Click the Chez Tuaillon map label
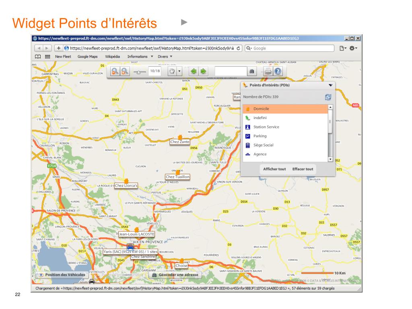This screenshot has height=309, width=412. click(177, 177)
